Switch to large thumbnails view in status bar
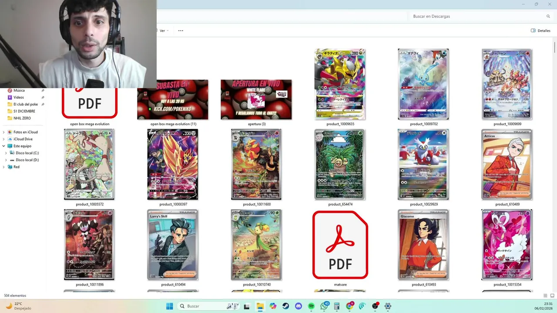557x313 pixels. pos(552,296)
